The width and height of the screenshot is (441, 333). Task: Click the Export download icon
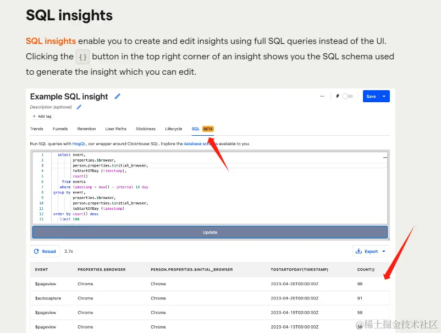click(359, 251)
